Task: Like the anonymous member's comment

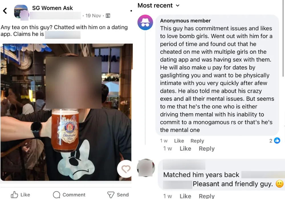Action: 179,141
